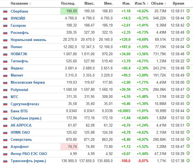Click the Изм. column header
The image size is (193, 164).
(126, 4)
